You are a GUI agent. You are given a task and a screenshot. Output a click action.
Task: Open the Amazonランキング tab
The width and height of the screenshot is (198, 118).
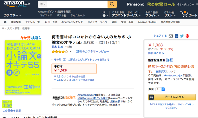coord(72,22)
